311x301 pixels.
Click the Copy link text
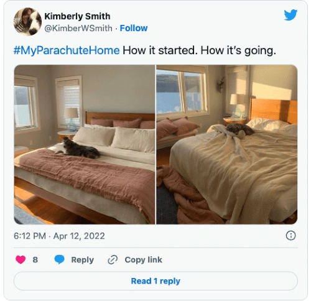click(144, 260)
